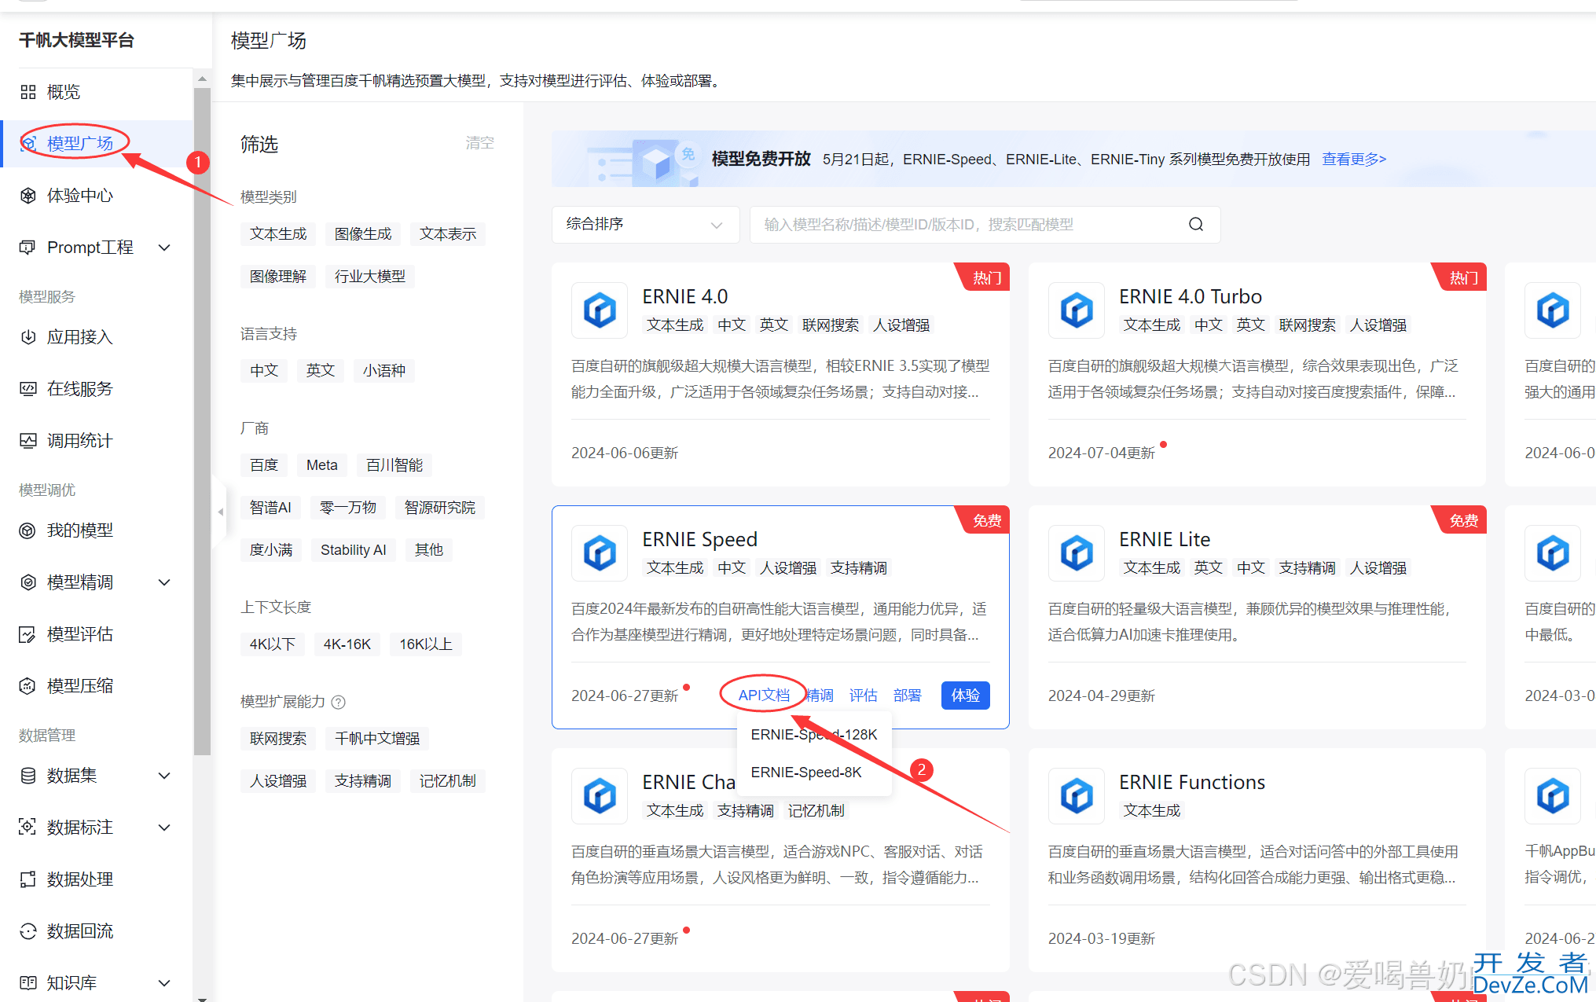Collapse the filter panel with the arrow handle
1596x1002 pixels.
(x=220, y=512)
